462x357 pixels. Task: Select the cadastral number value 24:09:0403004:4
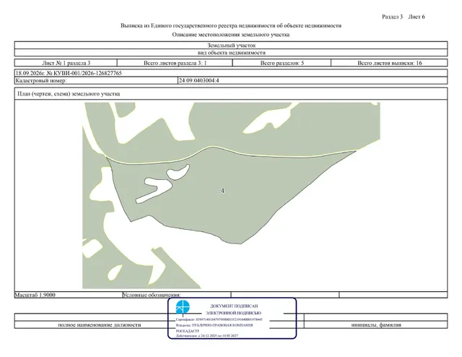(x=199, y=80)
